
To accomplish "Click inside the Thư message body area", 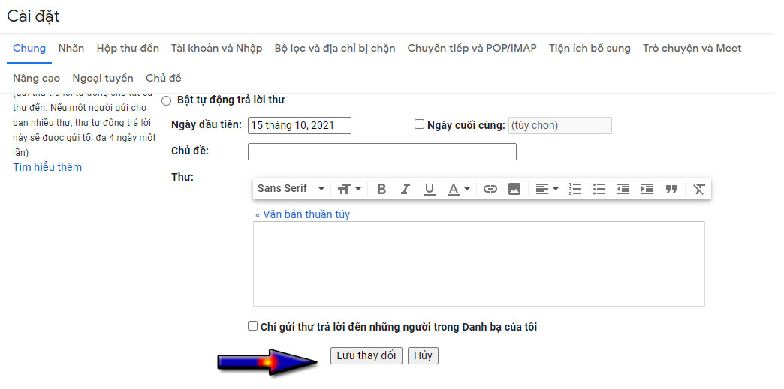I will point(479,264).
